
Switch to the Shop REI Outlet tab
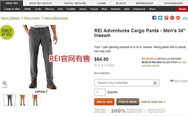[x=41, y=3]
